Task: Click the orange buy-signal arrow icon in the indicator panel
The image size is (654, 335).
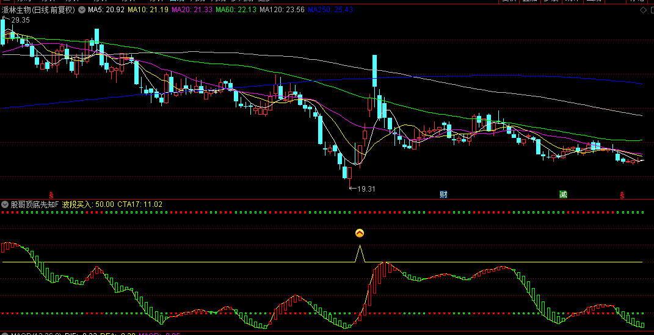Action: click(360, 233)
